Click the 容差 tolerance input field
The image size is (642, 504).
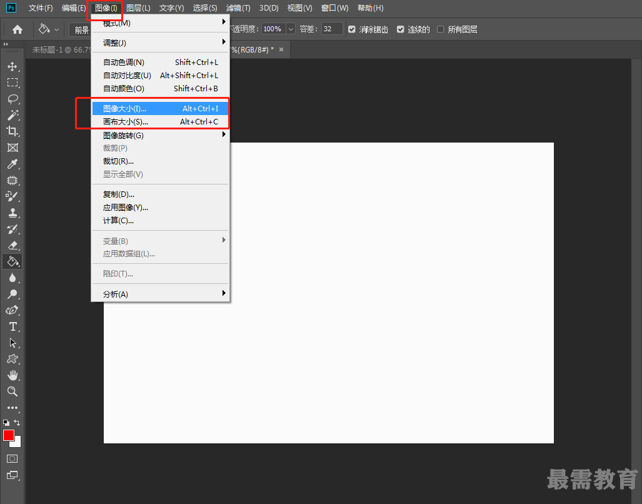click(332, 29)
